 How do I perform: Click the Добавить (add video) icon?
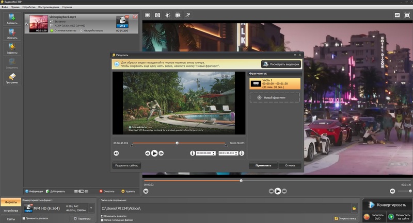[x=12, y=19]
